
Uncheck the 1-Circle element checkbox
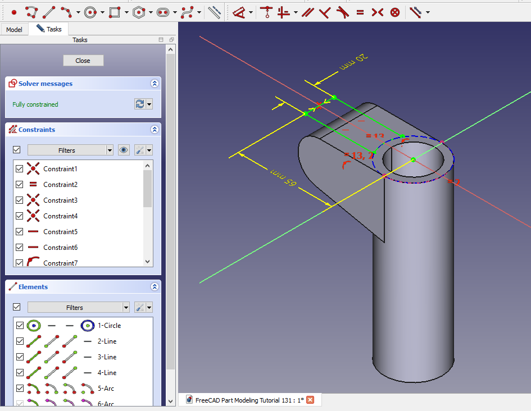(x=20, y=326)
